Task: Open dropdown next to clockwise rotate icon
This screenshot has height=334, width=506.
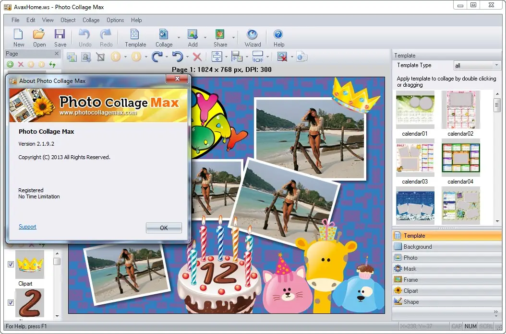Action: [x=167, y=57]
